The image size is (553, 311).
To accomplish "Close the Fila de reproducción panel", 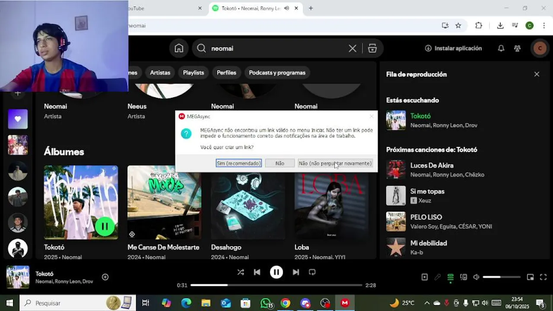I will tap(537, 74).
